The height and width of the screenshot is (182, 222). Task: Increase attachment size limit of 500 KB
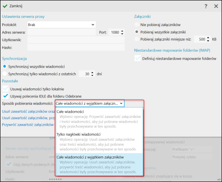(208, 38)
